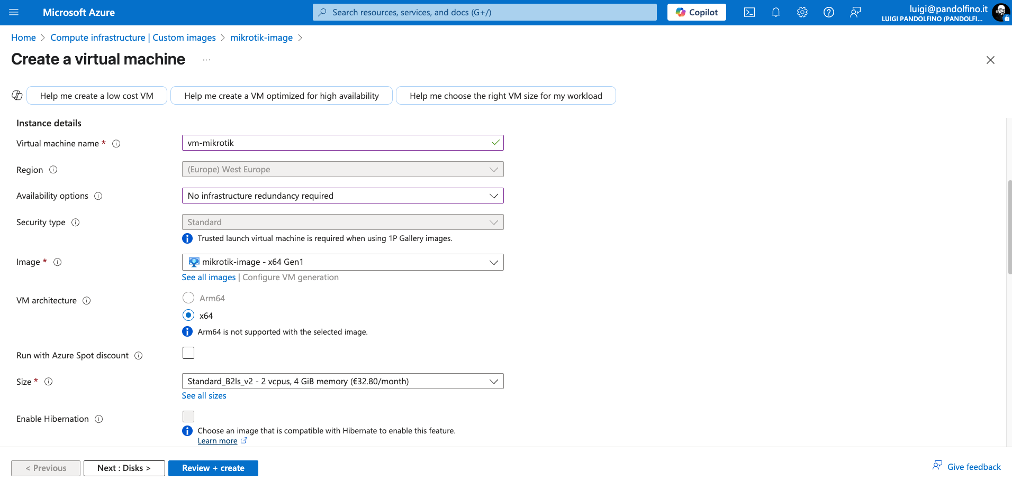Navigate to Home breadcrumb
1012x481 pixels.
(x=23, y=38)
